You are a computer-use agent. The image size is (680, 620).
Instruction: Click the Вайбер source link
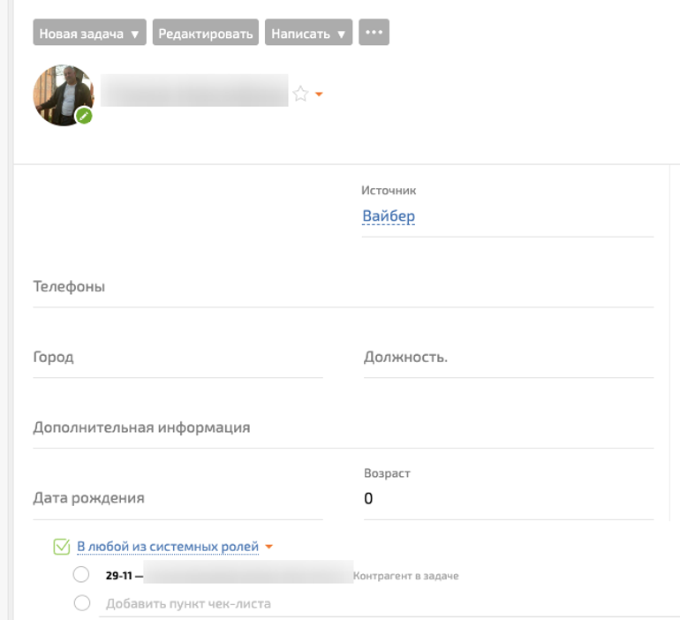[389, 216]
